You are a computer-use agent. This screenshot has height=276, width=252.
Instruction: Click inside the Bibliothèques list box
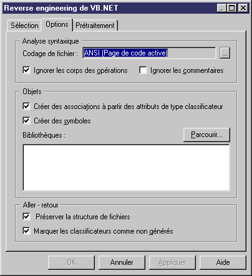(127, 168)
